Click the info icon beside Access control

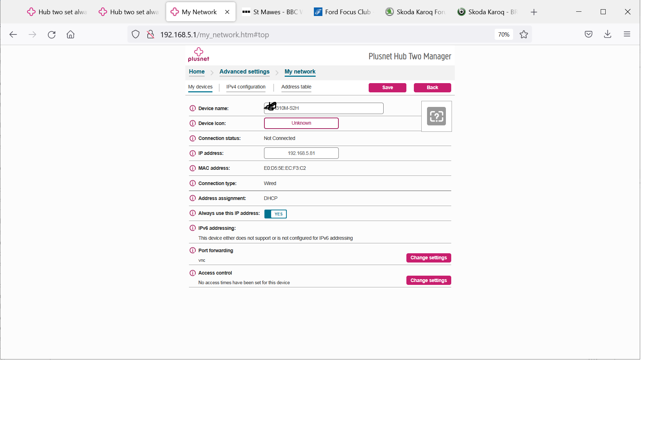pyautogui.click(x=193, y=273)
